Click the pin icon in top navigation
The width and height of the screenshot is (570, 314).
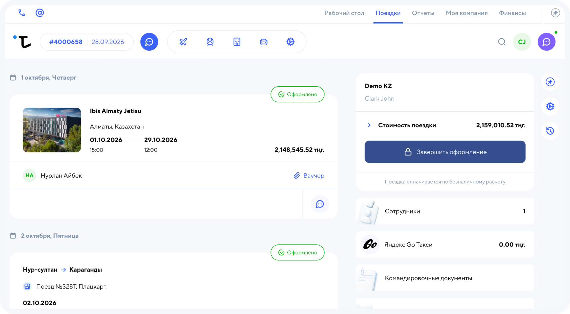tap(555, 13)
